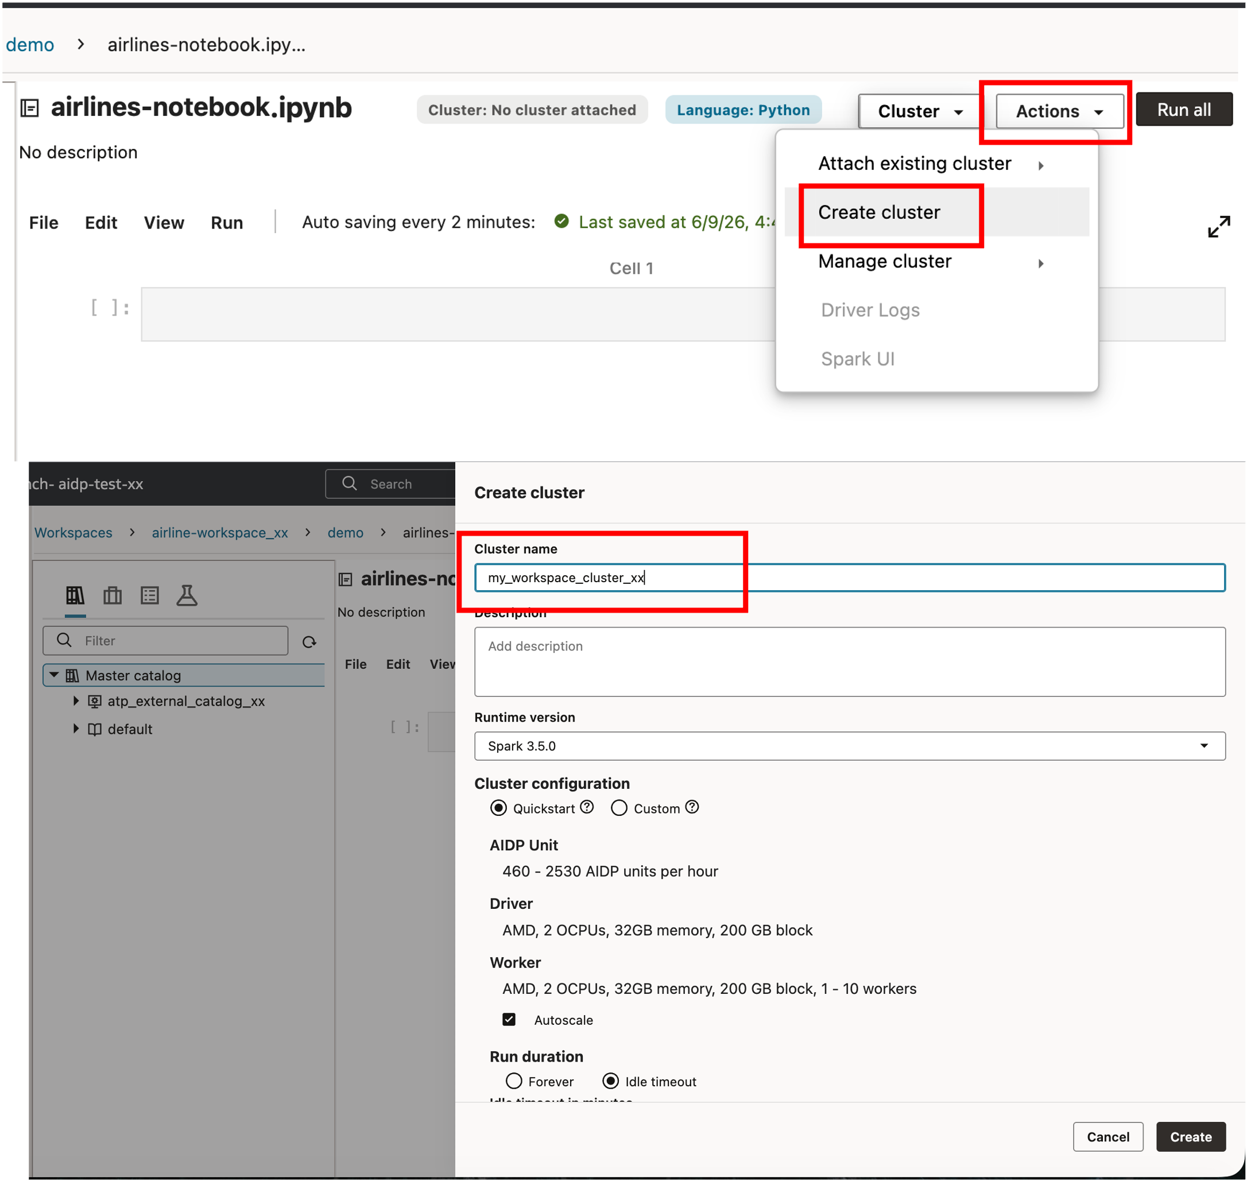Click the atp_external_catalog_xx catalog icon
The height and width of the screenshot is (1181, 1247).
(94, 700)
